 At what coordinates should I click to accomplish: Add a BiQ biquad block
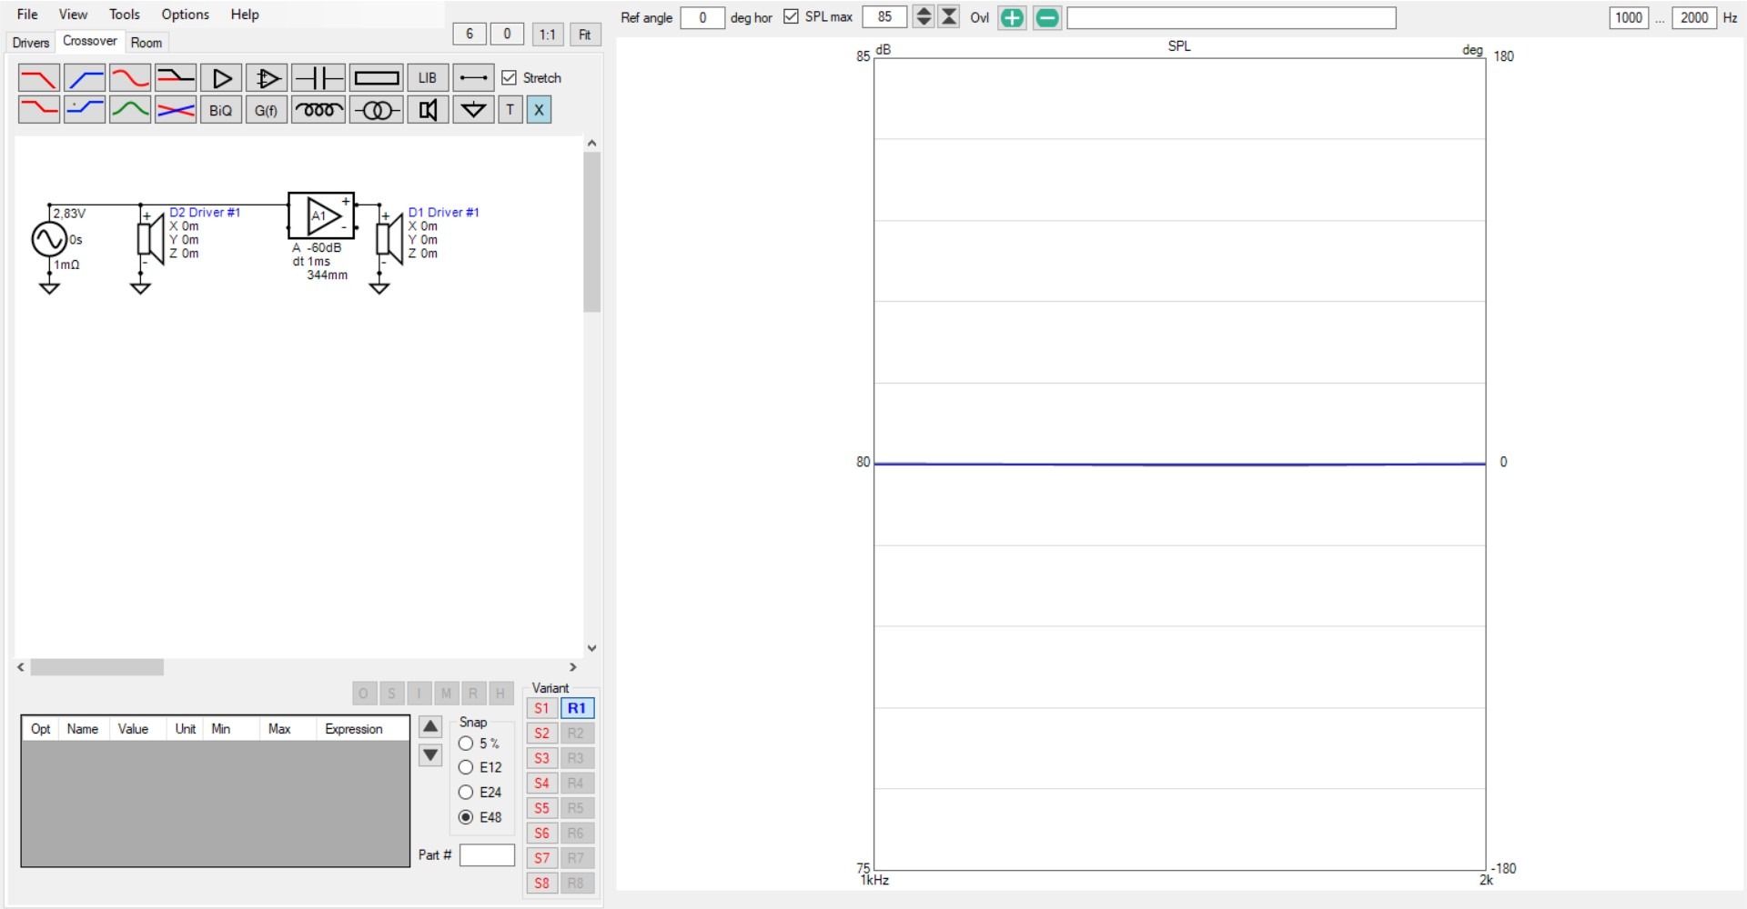(x=221, y=110)
